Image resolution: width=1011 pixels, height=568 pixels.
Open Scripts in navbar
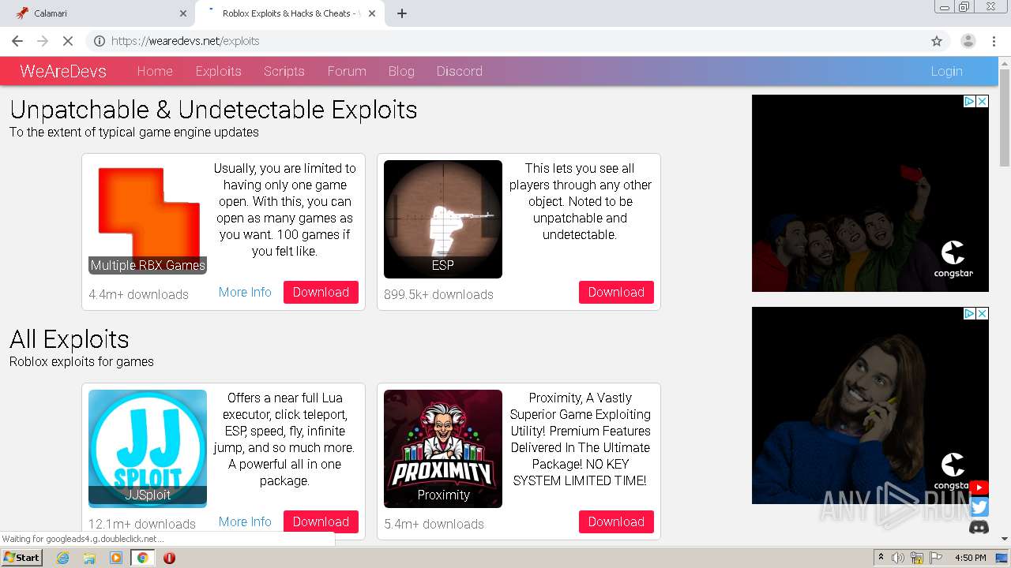284,71
